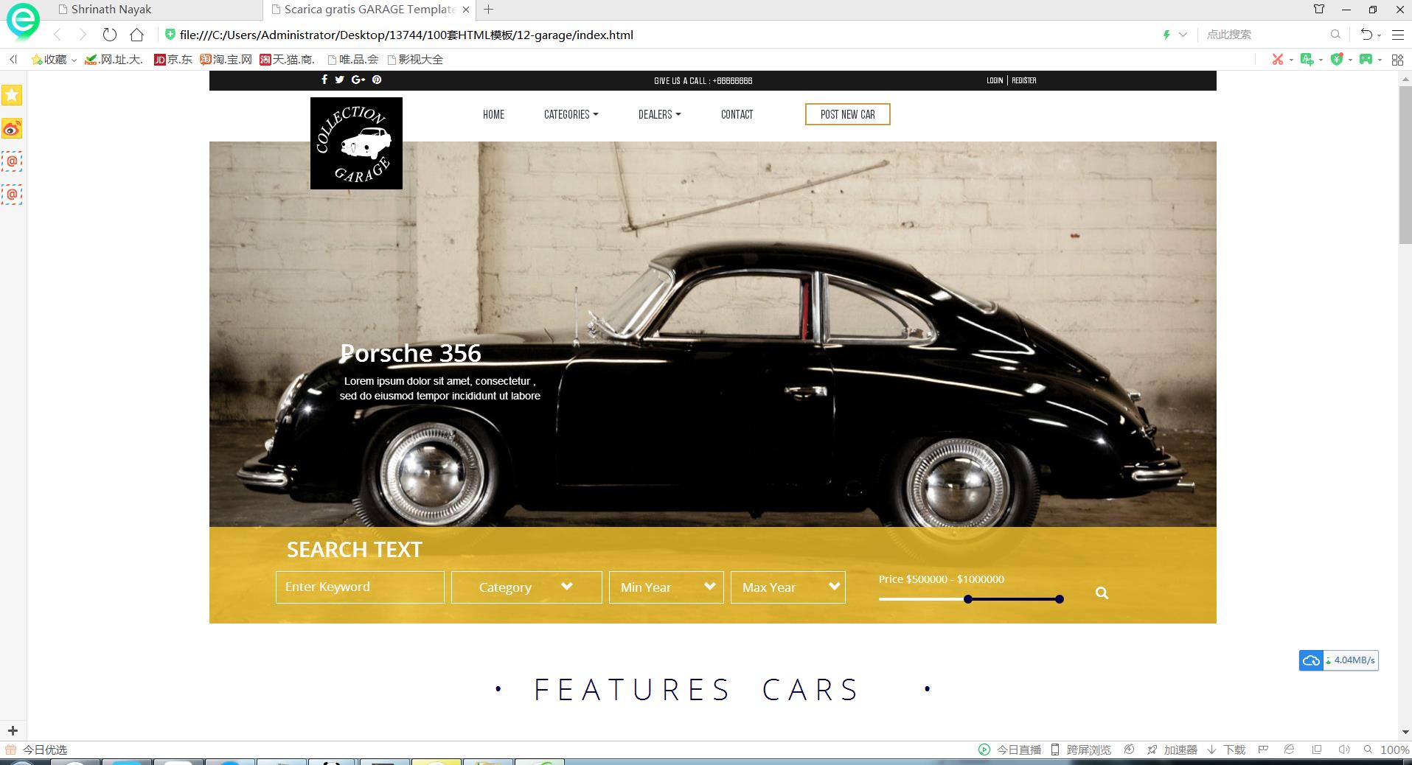Viewport: 1412px width, 765px height.
Task: Open the extensions grid icon
Action: tap(1397, 60)
